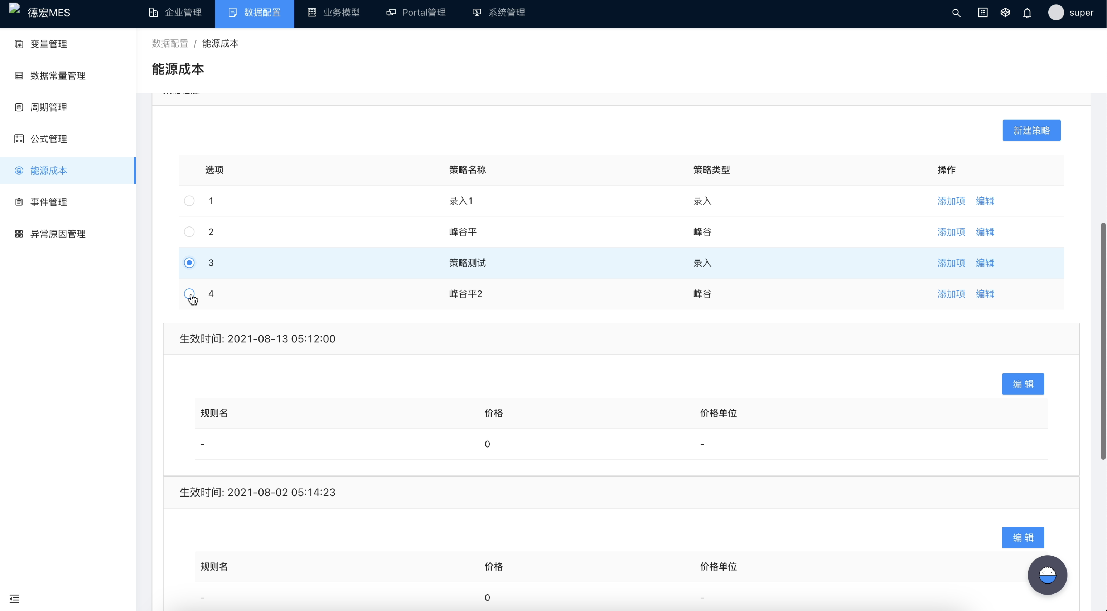
Task: Open the 业务模型 top menu
Action: click(334, 14)
